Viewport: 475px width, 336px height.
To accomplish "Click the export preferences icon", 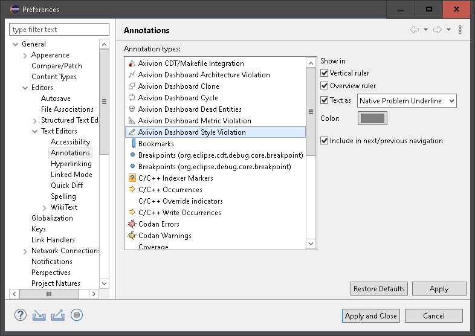I will click(x=58, y=315).
